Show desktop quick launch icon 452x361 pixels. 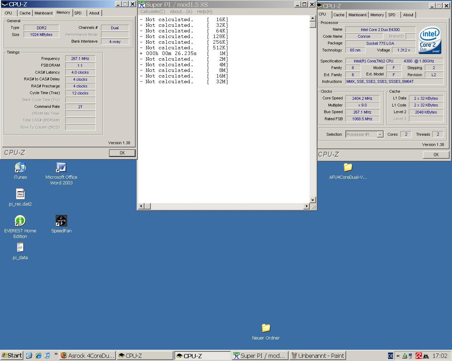pos(29,355)
